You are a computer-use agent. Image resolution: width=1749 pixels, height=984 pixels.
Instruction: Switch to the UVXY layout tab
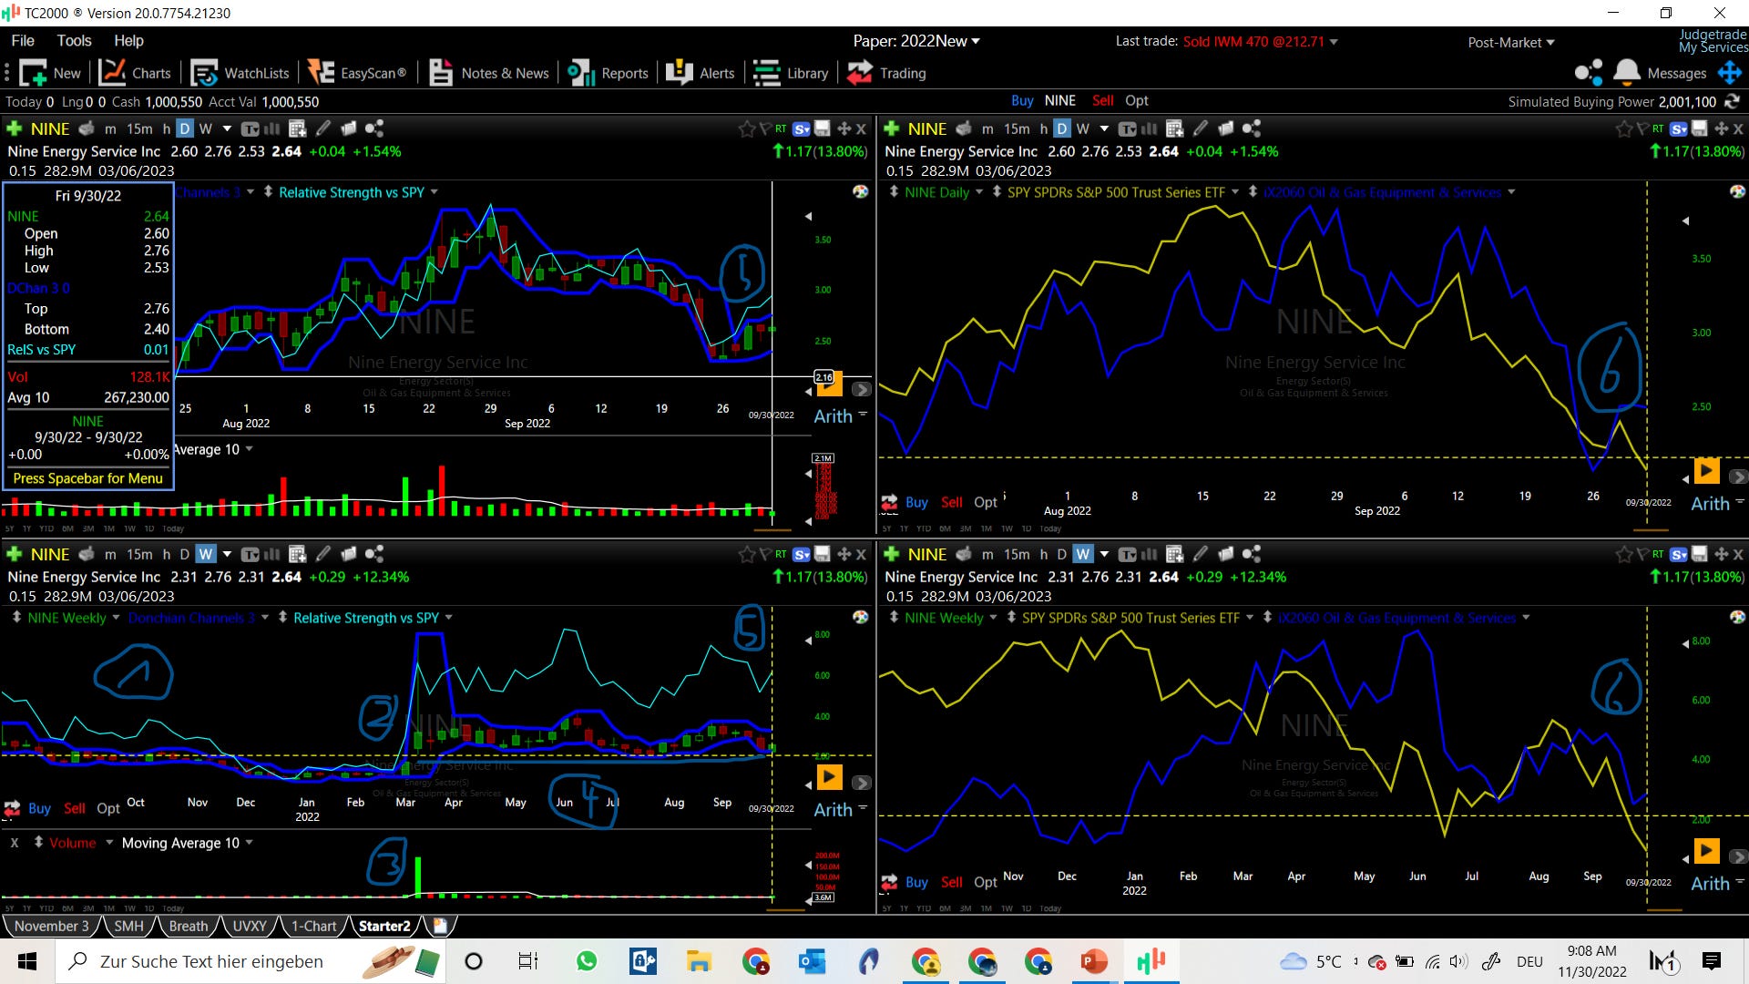click(249, 926)
